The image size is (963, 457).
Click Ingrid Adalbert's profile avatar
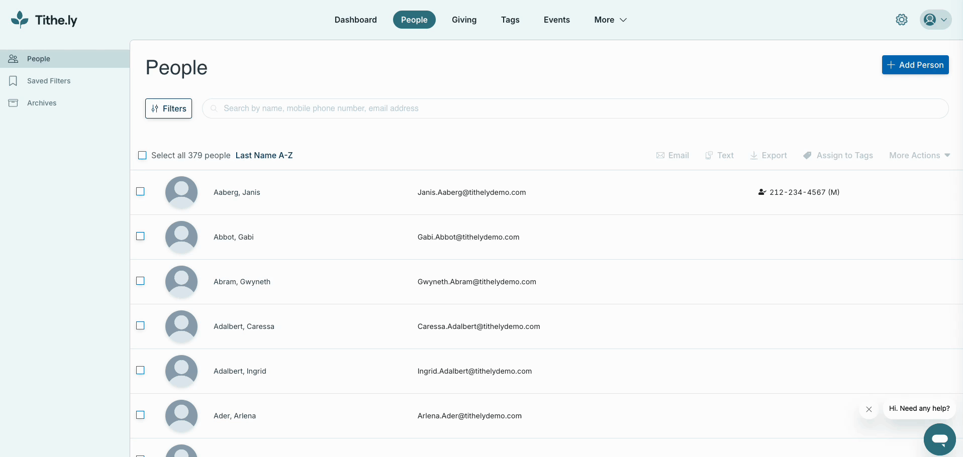click(181, 371)
